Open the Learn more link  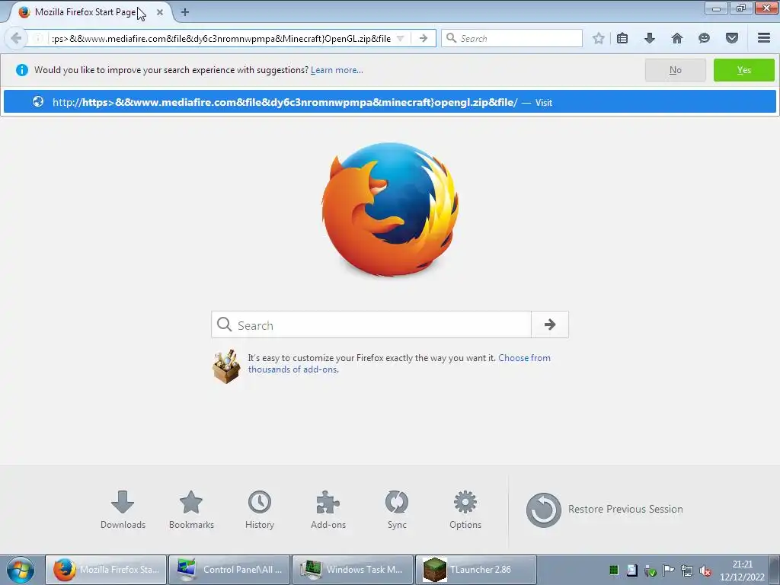pos(337,70)
